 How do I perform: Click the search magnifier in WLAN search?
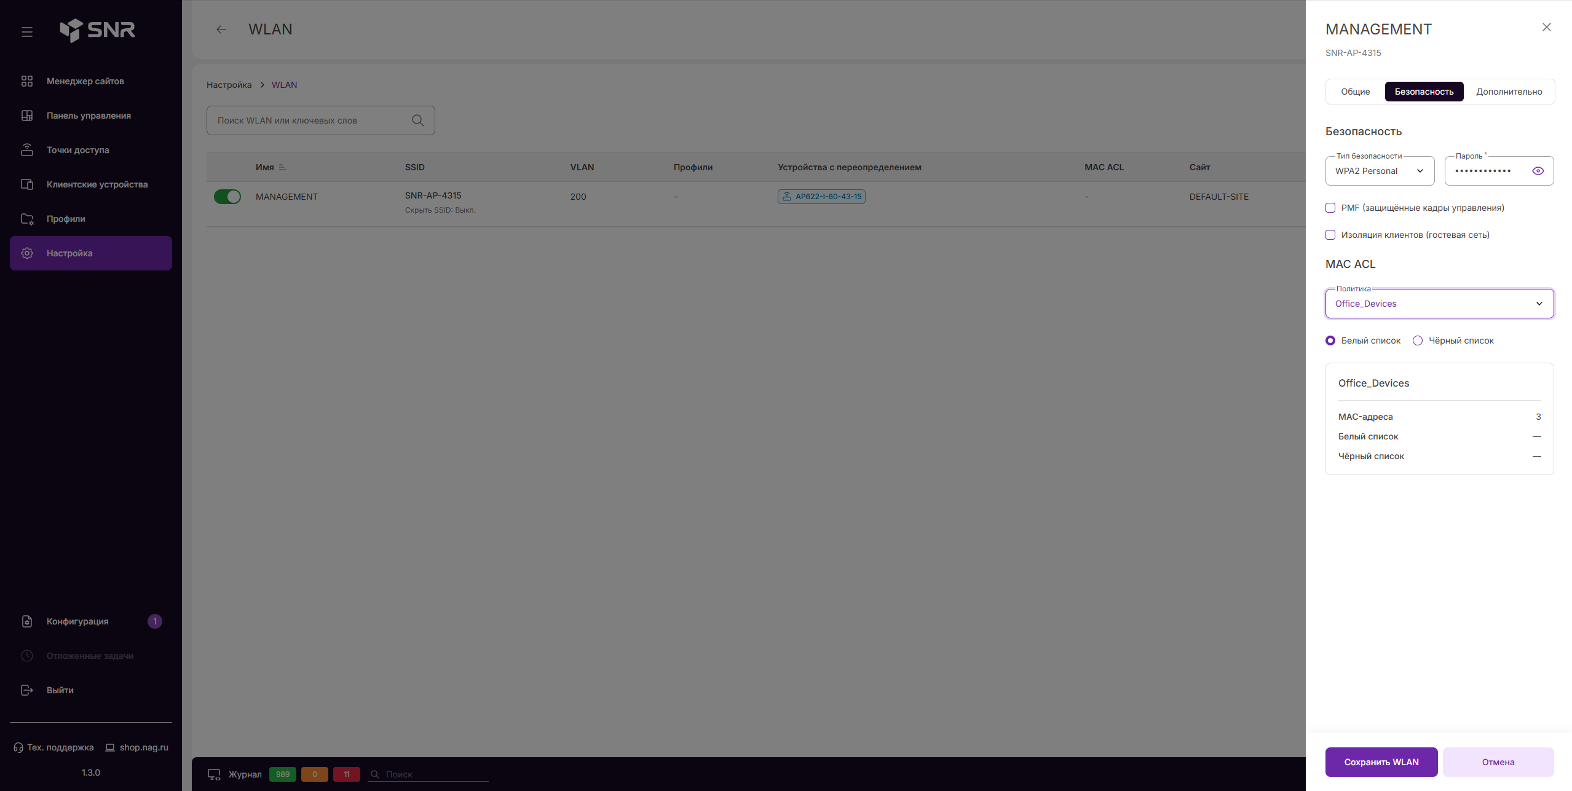pos(418,120)
